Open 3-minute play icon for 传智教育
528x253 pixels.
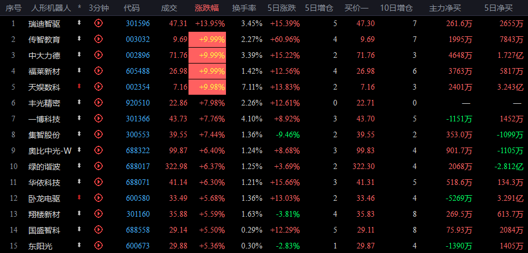pyautogui.click(x=98, y=39)
